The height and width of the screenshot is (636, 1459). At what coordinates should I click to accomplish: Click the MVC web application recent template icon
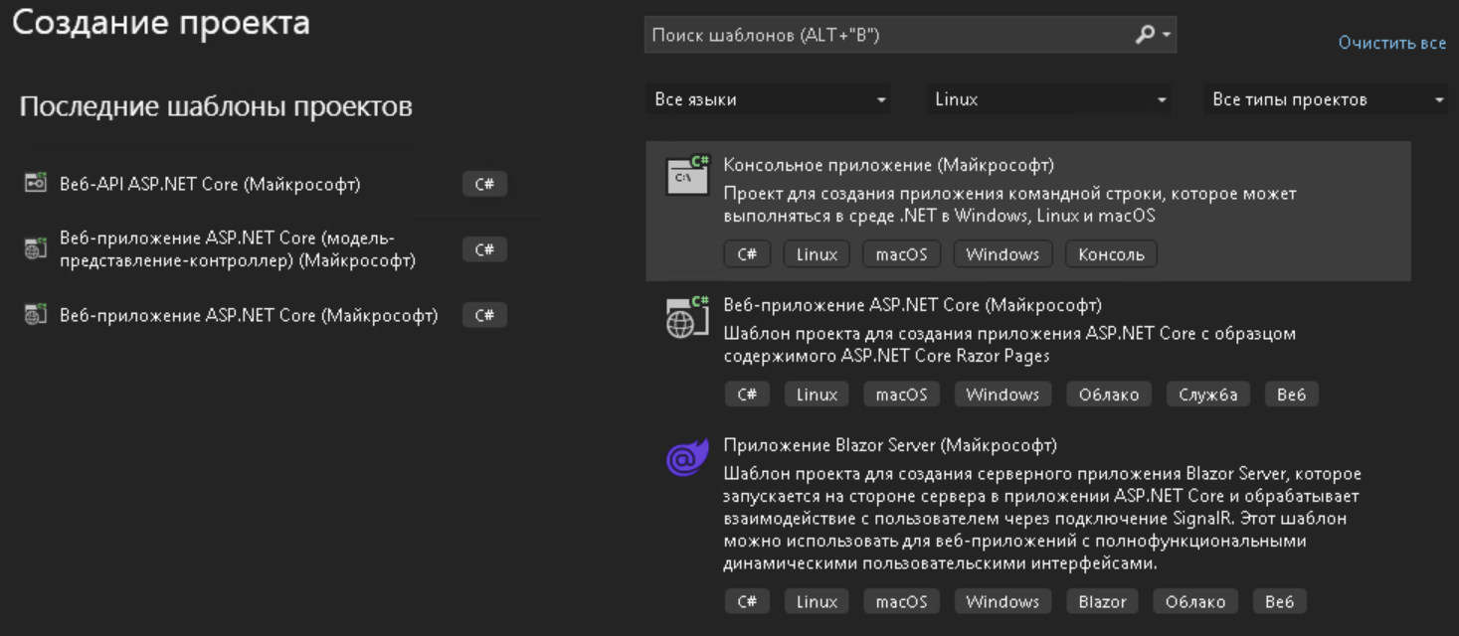coord(36,249)
